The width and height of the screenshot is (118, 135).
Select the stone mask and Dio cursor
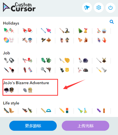(x=28, y=90)
